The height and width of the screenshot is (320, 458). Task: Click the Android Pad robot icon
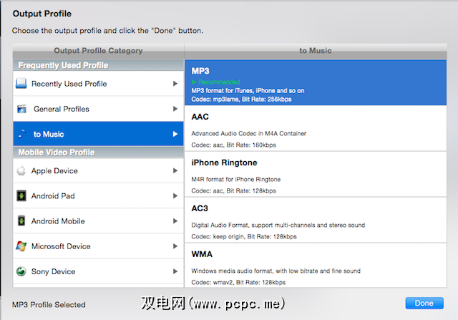(21, 196)
